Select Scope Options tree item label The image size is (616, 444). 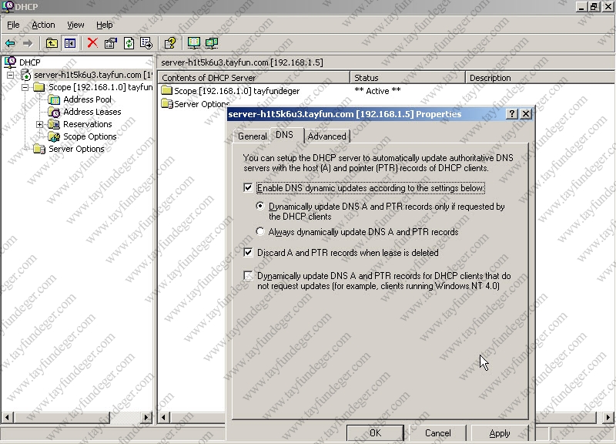pos(90,137)
